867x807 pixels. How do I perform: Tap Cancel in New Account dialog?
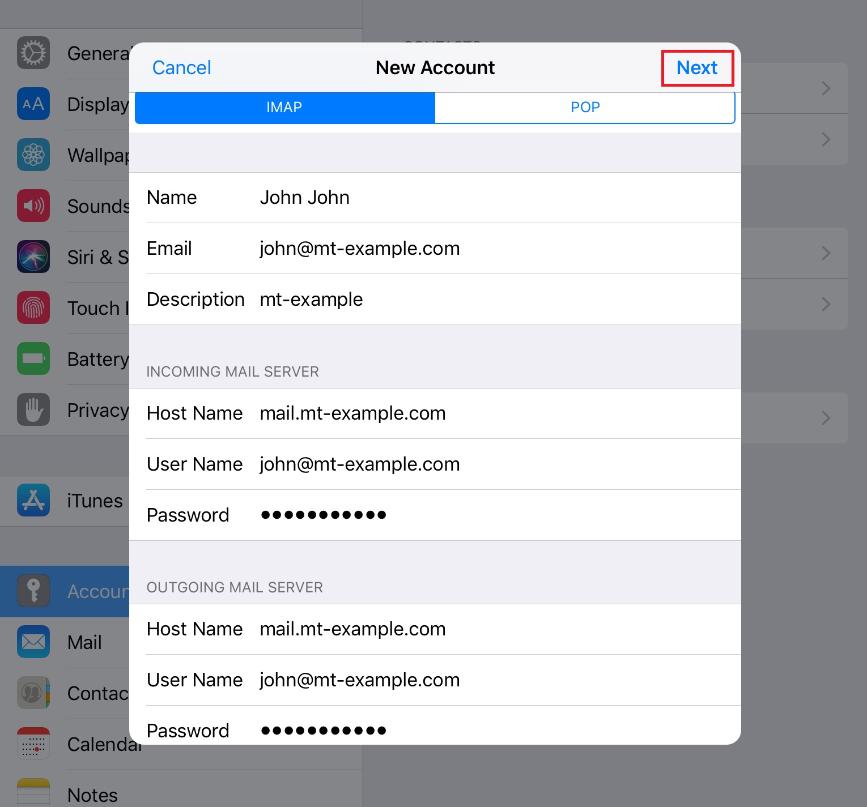[181, 68]
